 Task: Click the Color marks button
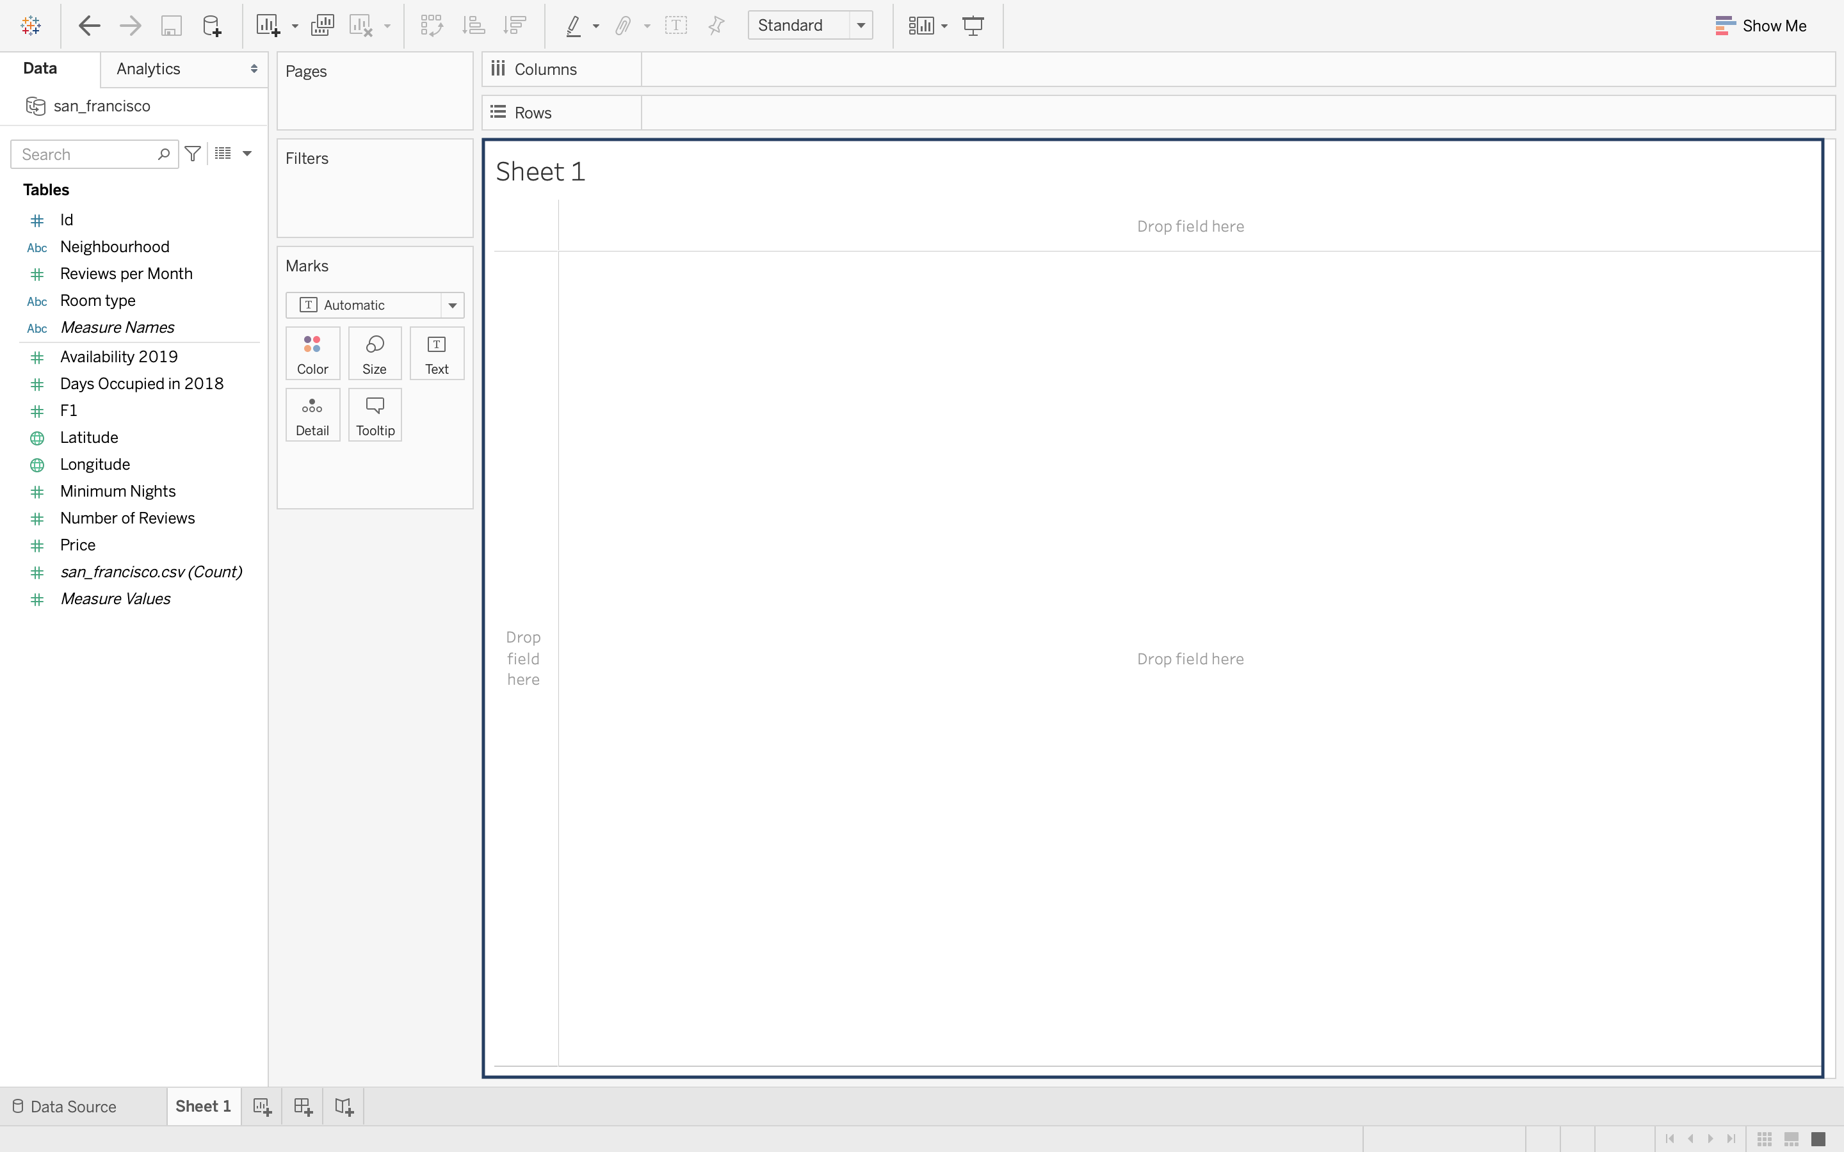(x=312, y=353)
